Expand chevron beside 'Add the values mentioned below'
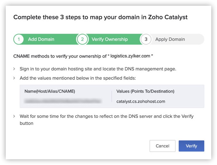 14,78
